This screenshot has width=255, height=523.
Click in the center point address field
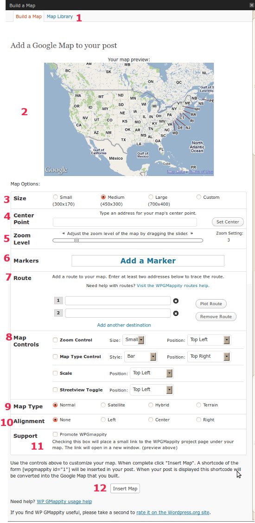[125, 222]
